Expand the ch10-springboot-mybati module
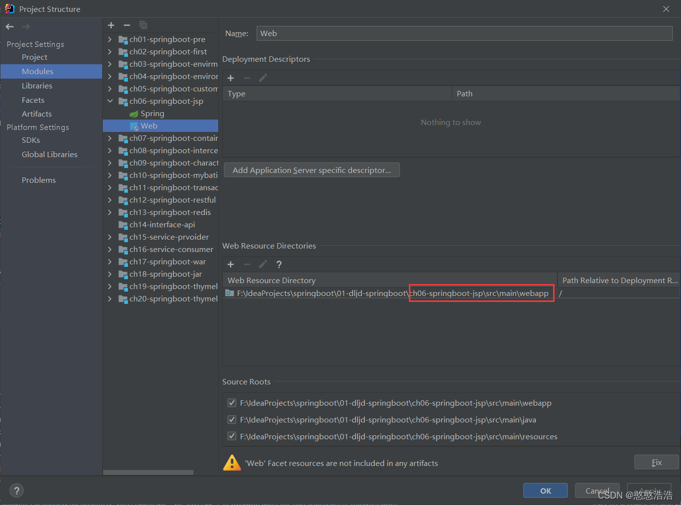Viewport: 681px width, 505px height. (110, 175)
